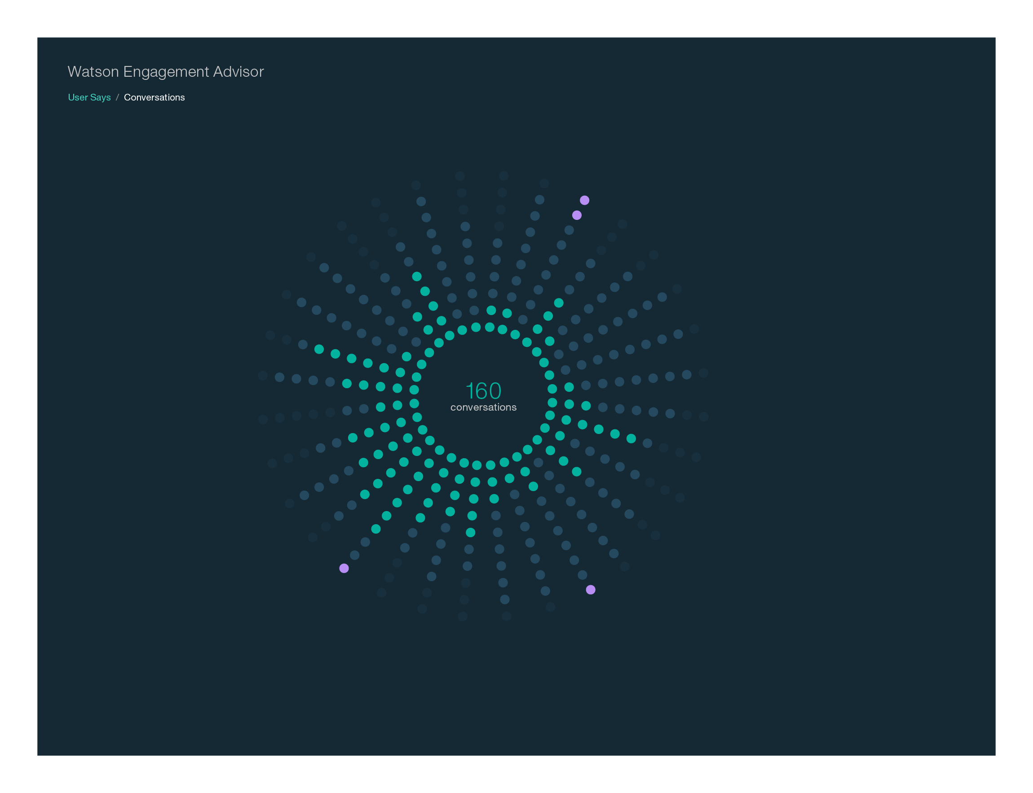Click the bright teal dot nearest the bottom-left purple dot
Screen dimensions: 1033x793
click(376, 529)
